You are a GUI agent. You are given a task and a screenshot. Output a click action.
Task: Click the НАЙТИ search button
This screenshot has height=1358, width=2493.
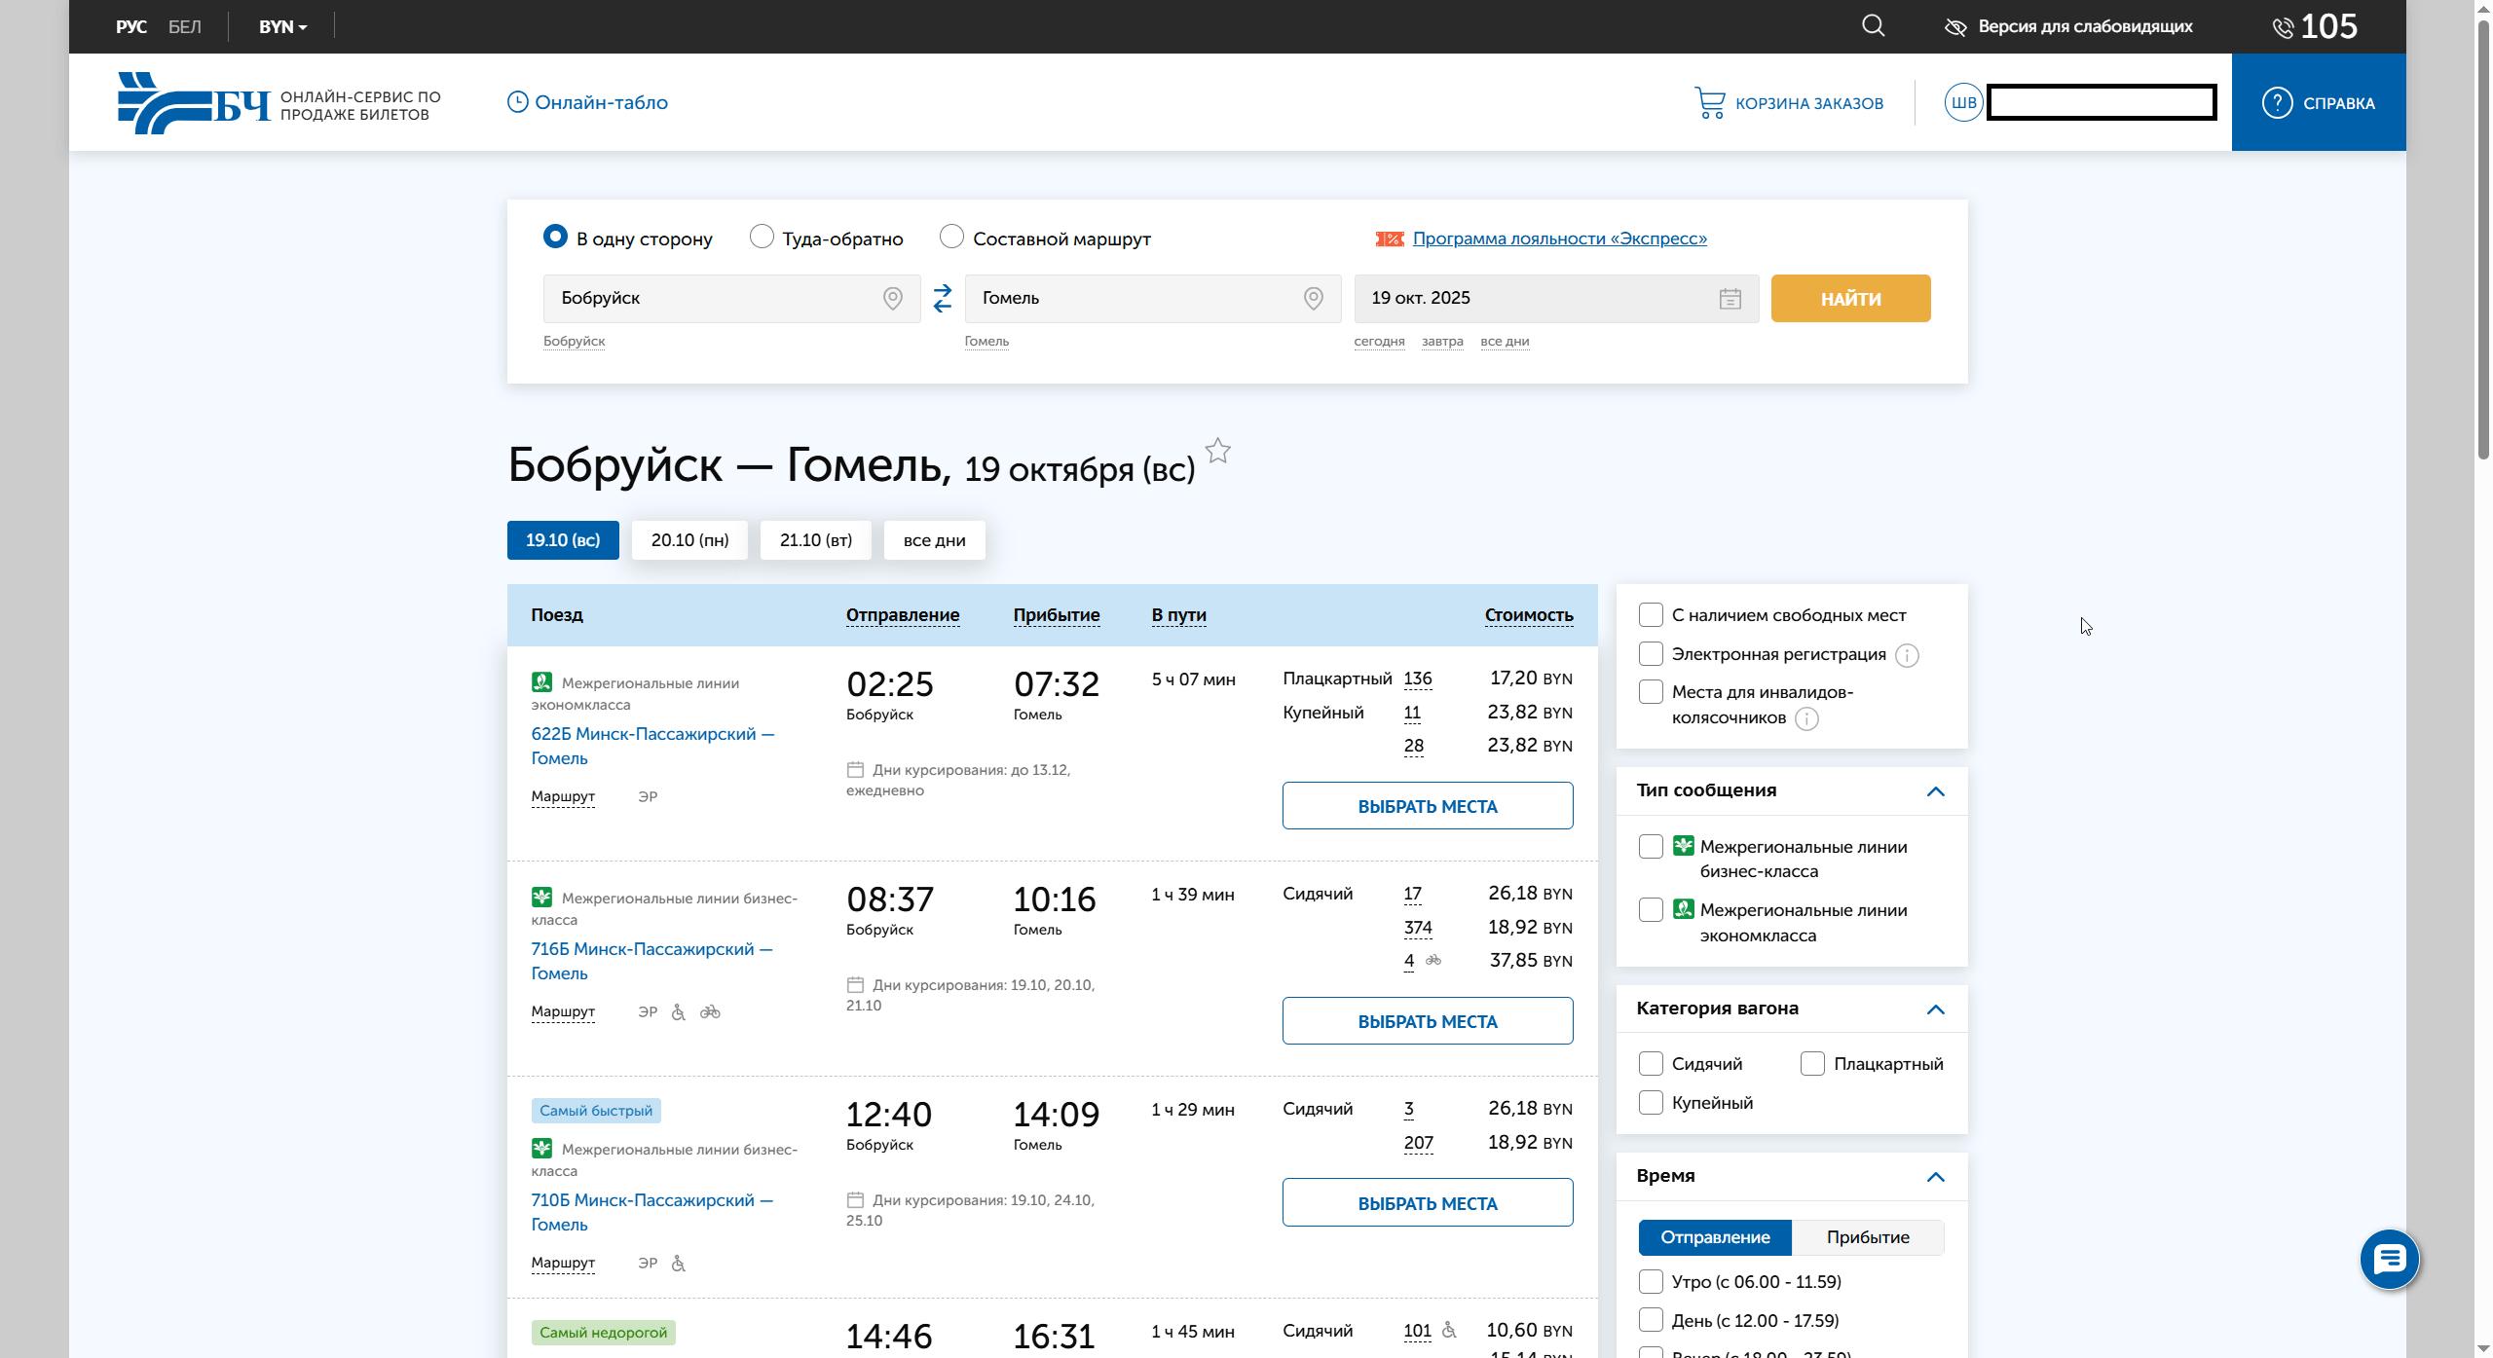coord(1850,298)
